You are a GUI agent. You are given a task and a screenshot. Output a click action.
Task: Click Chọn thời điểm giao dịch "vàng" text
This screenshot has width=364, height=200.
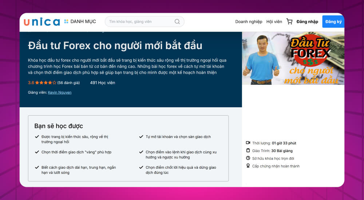[x=76, y=152]
